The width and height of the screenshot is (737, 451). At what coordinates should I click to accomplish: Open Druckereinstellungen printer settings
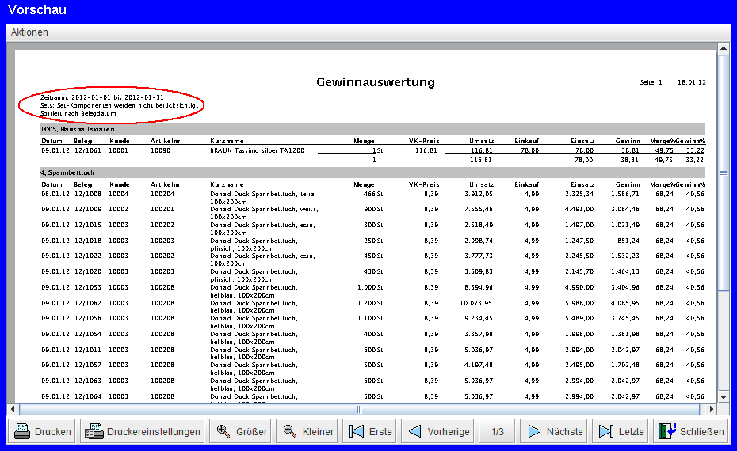141,432
